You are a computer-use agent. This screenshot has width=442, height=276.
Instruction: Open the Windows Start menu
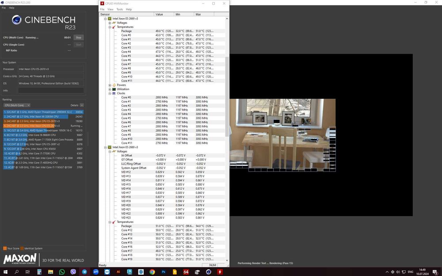(5, 272)
